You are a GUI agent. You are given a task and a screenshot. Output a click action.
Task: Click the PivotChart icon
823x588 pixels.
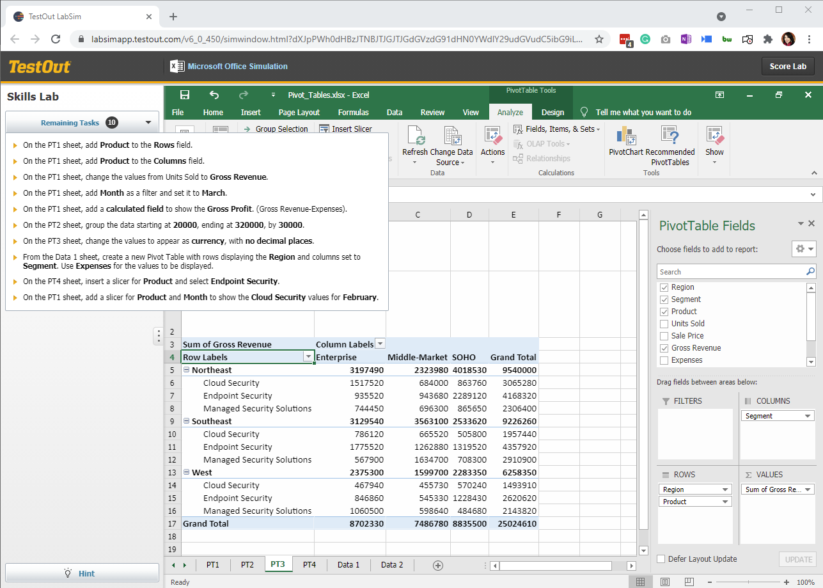[x=626, y=135]
